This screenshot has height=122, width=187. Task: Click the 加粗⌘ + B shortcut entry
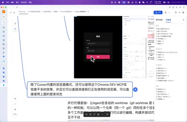pos(160,55)
